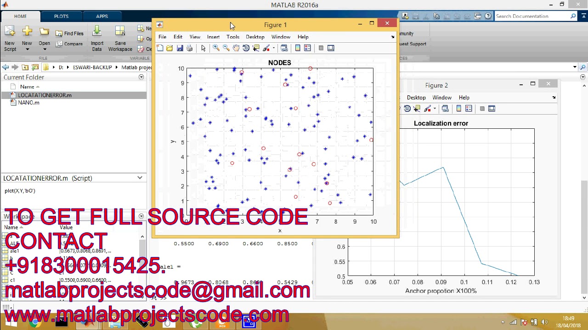Activate Zoom Out tool in Figure 1
Image resolution: width=588 pixels, height=330 pixels.
click(226, 48)
